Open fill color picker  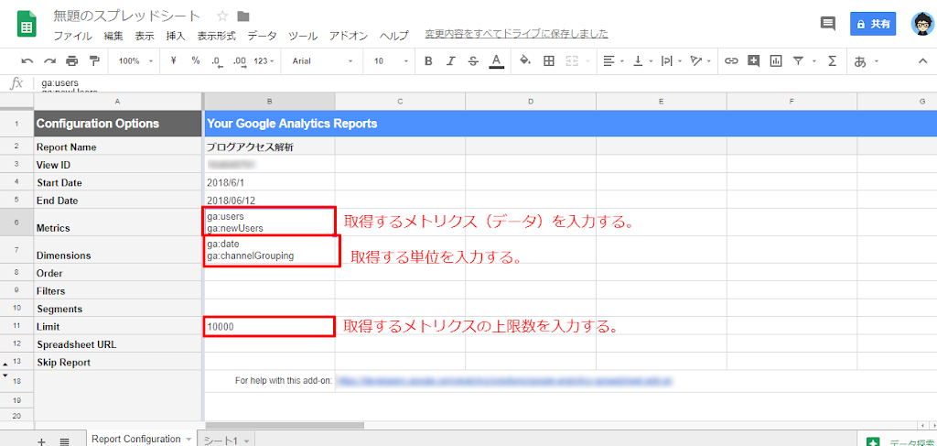pyautogui.click(x=525, y=61)
